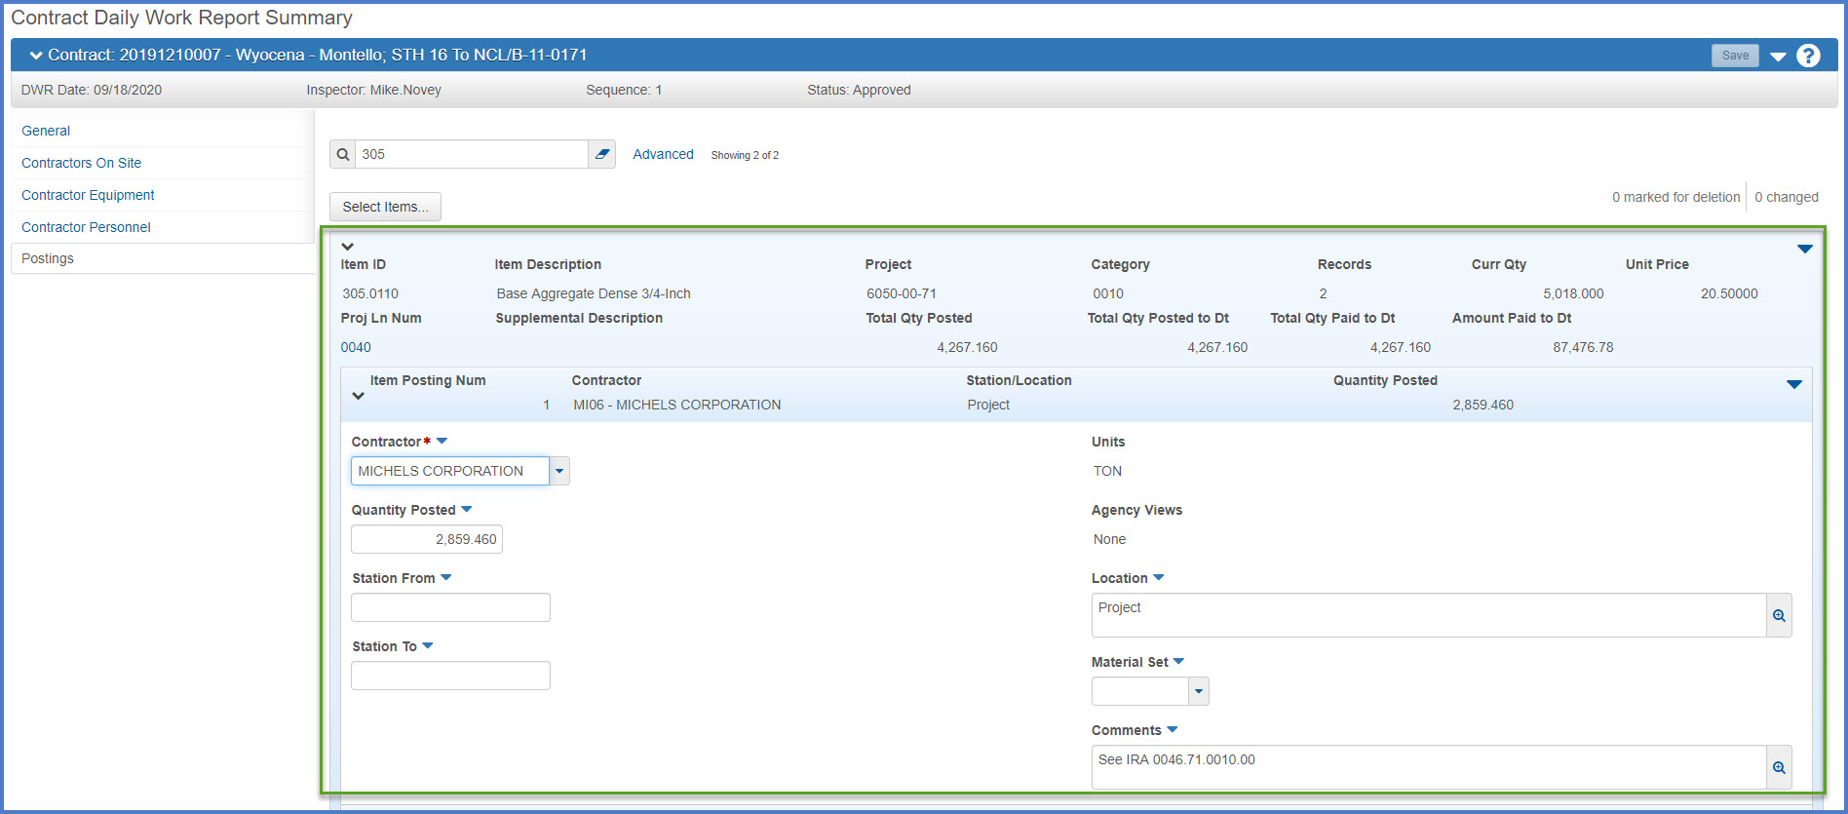Image resolution: width=1848 pixels, height=814 pixels.
Task: Click the Comments text field
Action: click(x=1429, y=767)
